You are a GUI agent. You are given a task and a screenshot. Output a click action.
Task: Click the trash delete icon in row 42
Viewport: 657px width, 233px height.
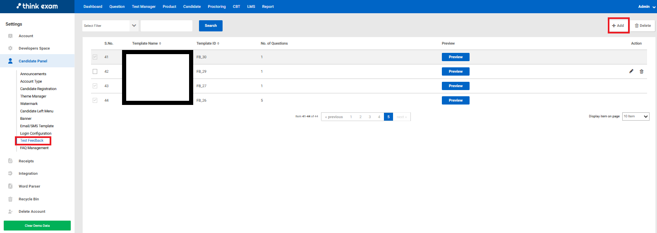click(x=641, y=71)
